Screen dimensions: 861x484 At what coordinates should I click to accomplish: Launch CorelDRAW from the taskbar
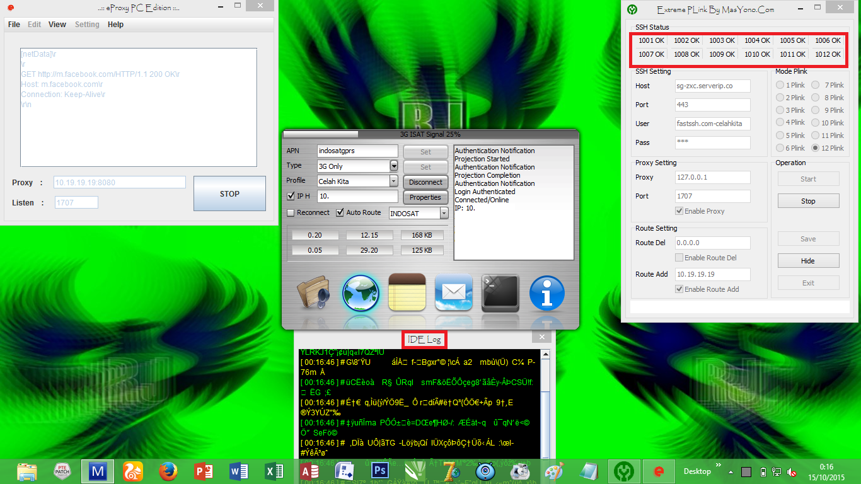coord(415,471)
